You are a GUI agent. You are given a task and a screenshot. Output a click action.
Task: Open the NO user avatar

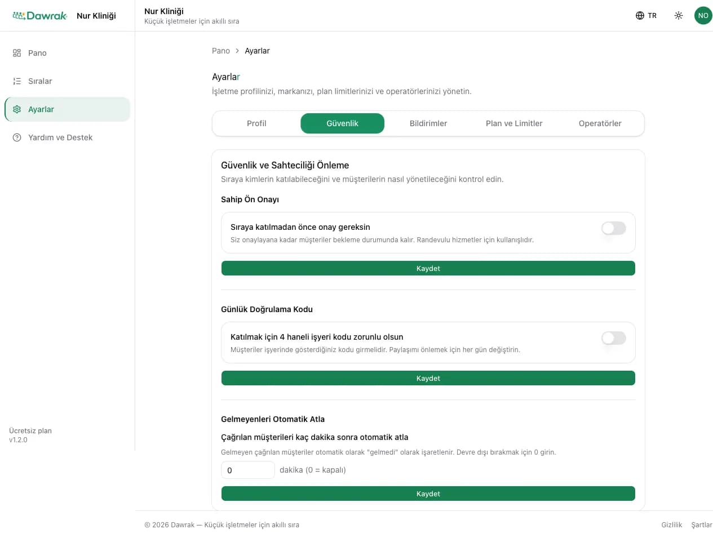[703, 16]
